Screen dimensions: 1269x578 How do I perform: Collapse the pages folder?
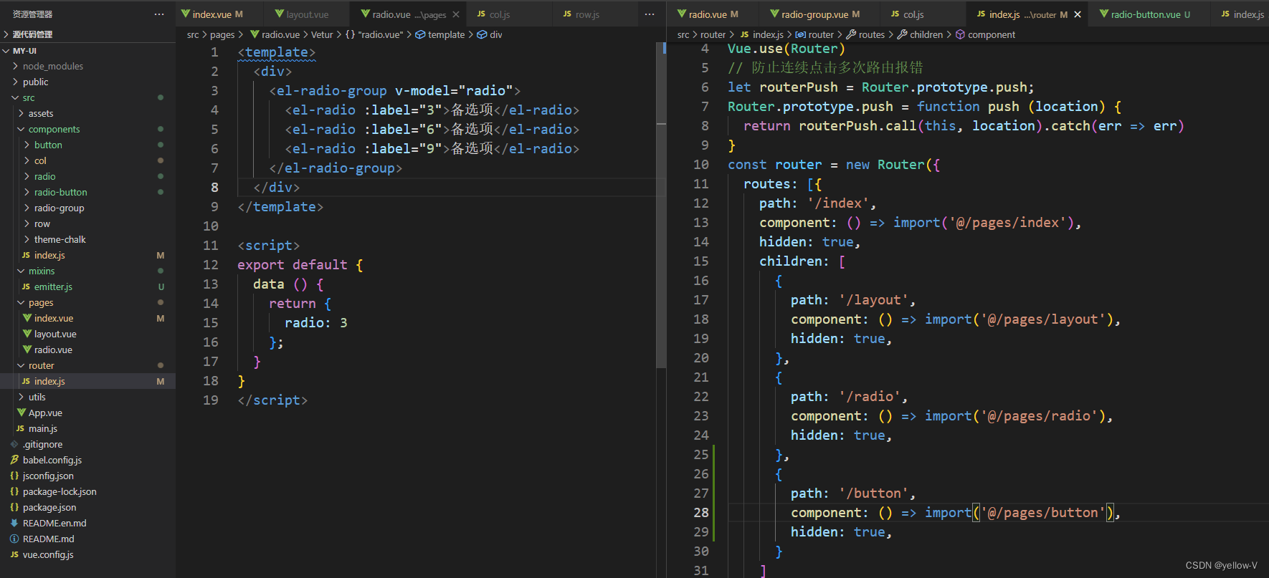[22, 302]
